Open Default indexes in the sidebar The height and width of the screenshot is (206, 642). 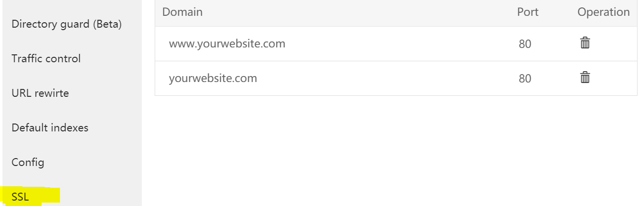coord(50,127)
